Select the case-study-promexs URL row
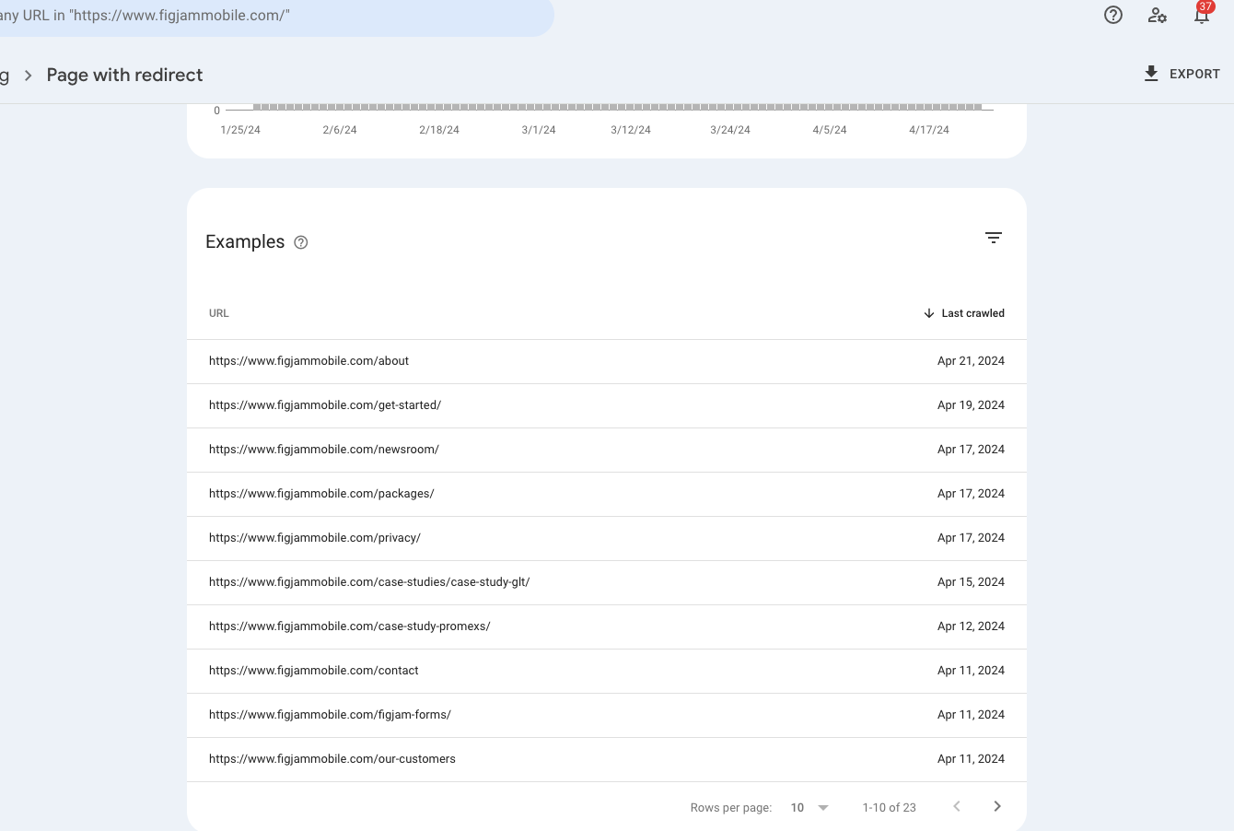Screen dimensions: 1234x831 pyautogui.click(x=350, y=626)
